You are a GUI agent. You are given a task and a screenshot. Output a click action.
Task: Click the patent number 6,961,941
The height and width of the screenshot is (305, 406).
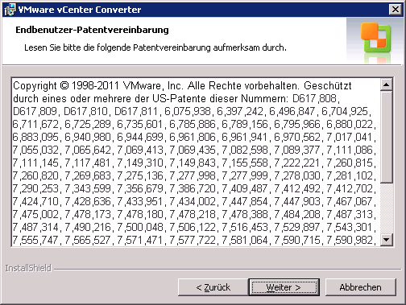(245, 137)
